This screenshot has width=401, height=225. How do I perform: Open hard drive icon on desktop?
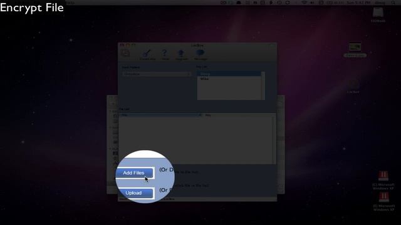point(378,12)
